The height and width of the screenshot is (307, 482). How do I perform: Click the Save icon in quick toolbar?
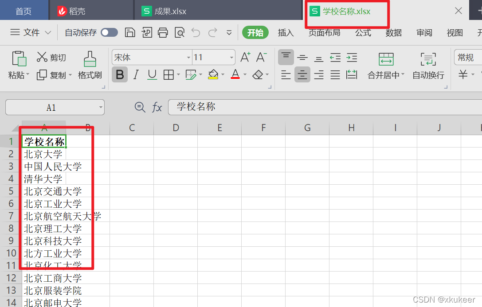pos(130,32)
